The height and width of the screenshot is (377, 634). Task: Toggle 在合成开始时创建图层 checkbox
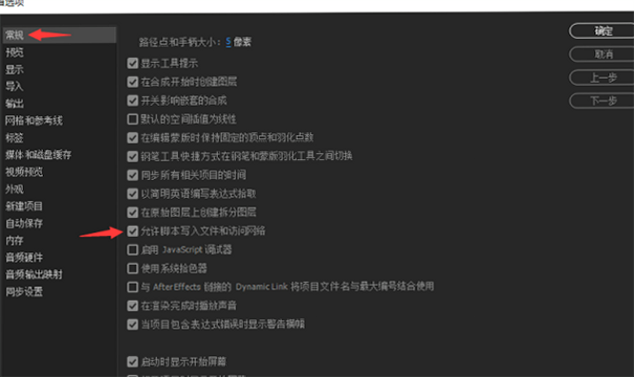point(132,82)
